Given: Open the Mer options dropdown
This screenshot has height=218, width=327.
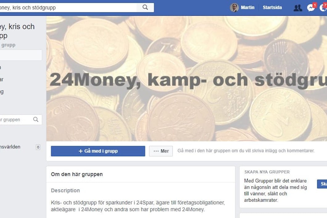Looking at the screenshot, I should pos(161,151).
